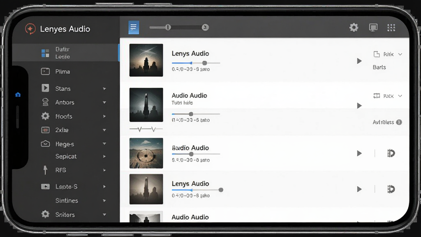The height and width of the screenshot is (237, 421).
Task: Expand the RFS submenu arrow
Action: (104, 170)
